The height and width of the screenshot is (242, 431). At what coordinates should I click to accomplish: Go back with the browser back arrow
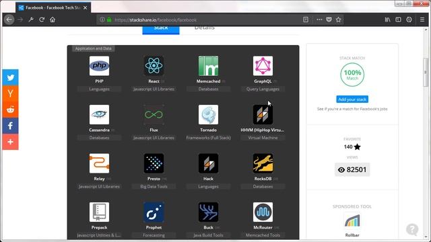[x=9, y=19]
